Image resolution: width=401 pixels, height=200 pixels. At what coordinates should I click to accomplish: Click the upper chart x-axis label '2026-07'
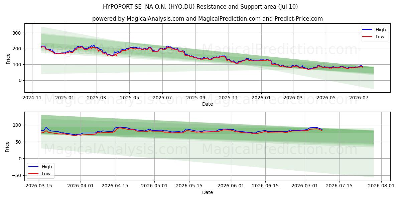coord(359,98)
